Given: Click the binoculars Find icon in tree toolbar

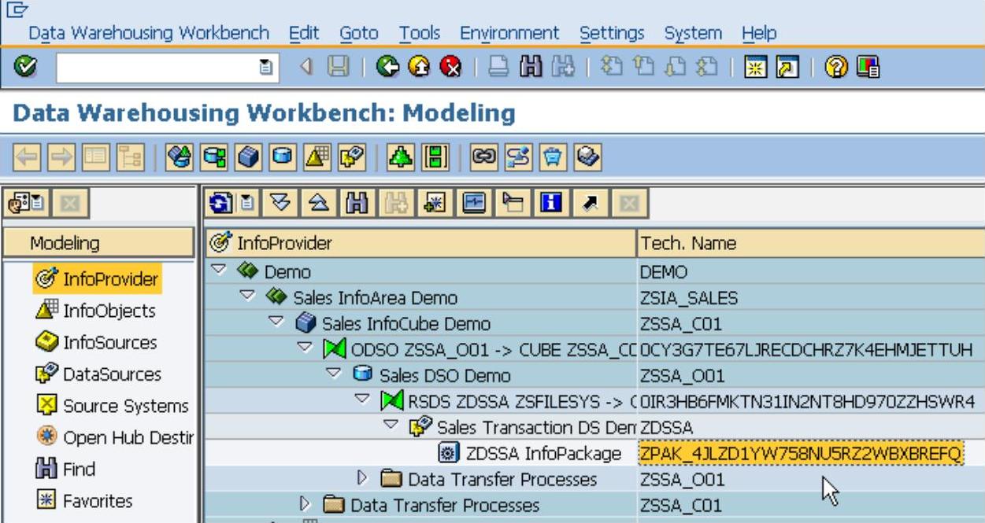Looking at the screenshot, I should 356,204.
